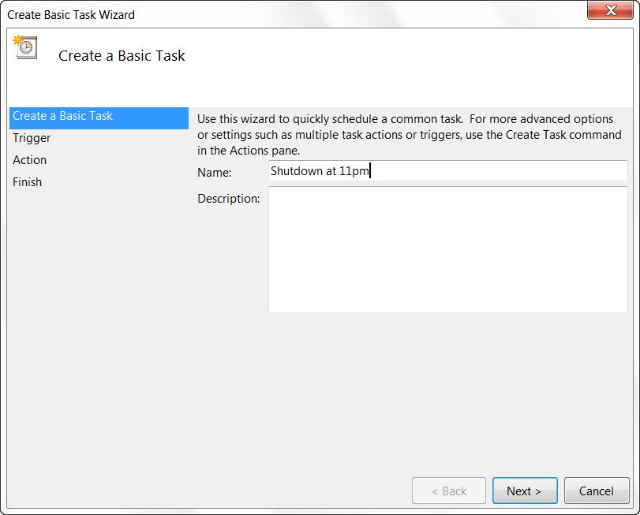Click the Name: label
Viewport: 640px width, 515px height.
point(214,172)
